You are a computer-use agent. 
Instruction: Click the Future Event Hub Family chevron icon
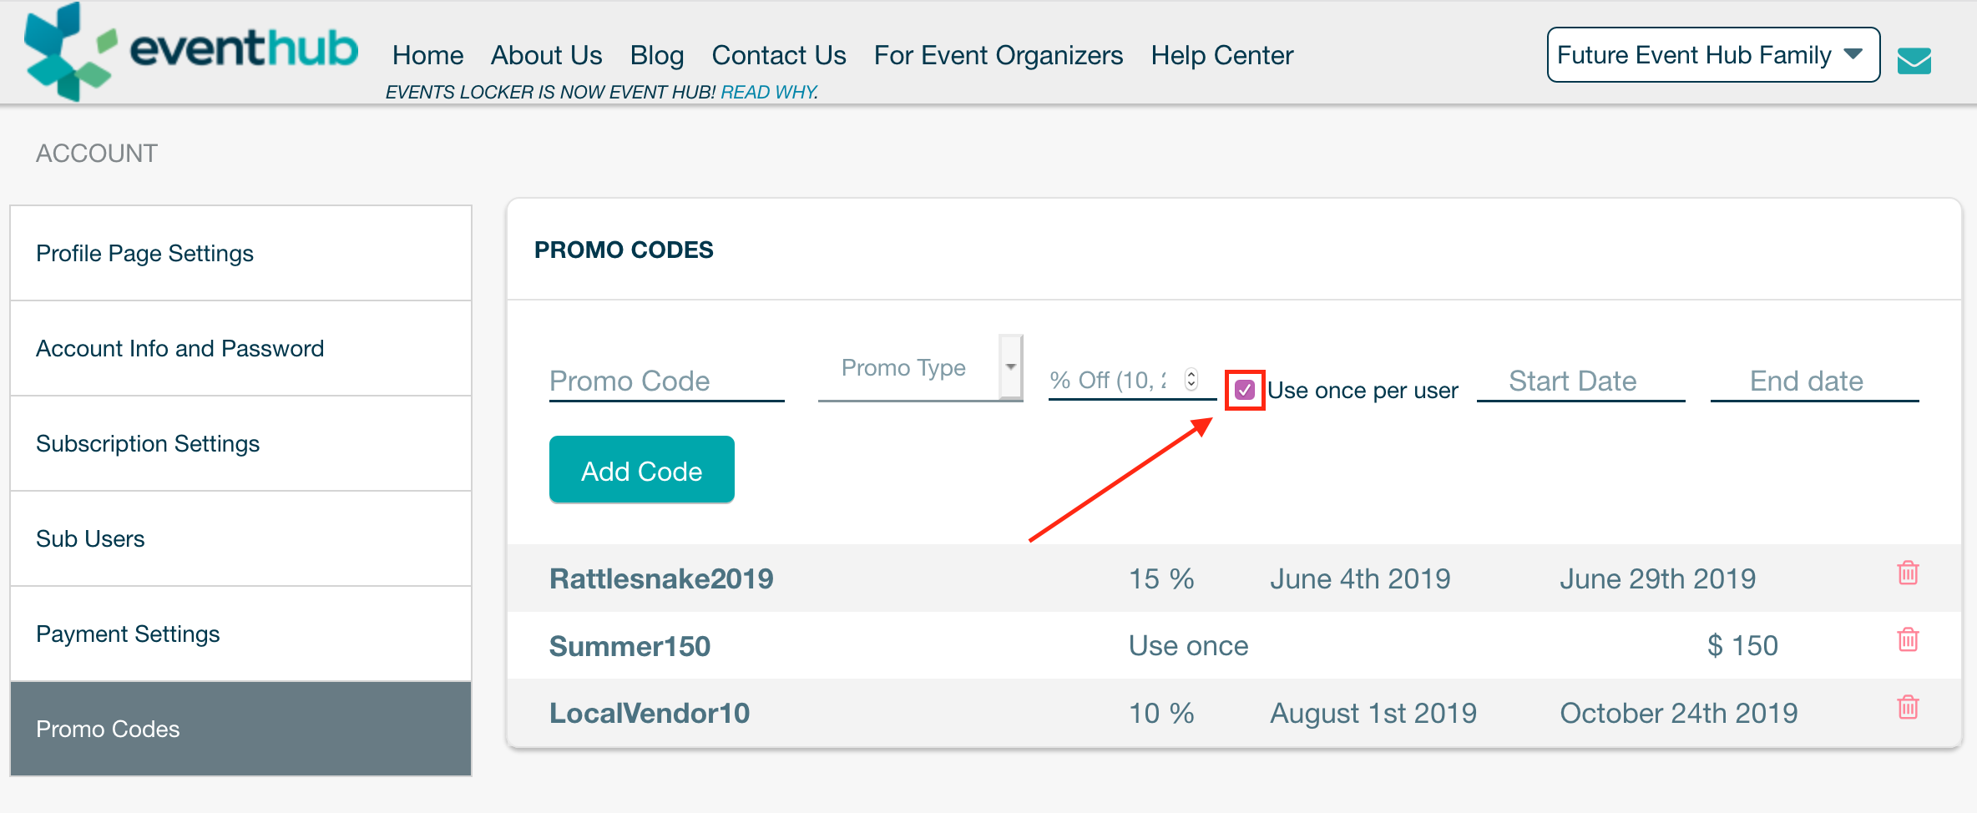click(1853, 53)
